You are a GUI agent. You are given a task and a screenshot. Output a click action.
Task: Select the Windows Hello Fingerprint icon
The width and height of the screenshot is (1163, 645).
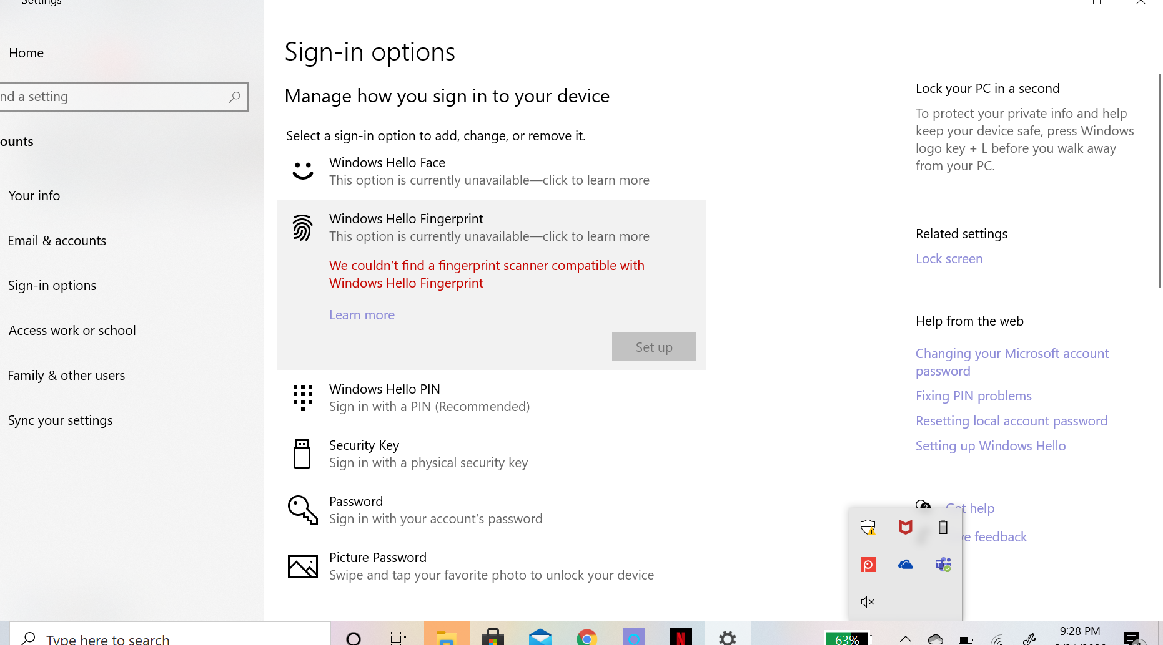(302, 228)
